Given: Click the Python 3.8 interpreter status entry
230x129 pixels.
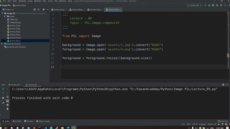Looking at the screenshot, I should pos(212,124).
